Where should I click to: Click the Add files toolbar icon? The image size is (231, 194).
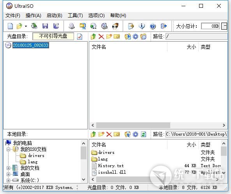[131, 26]
